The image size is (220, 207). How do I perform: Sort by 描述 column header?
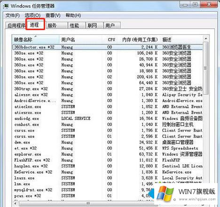(x=181, y=40)
